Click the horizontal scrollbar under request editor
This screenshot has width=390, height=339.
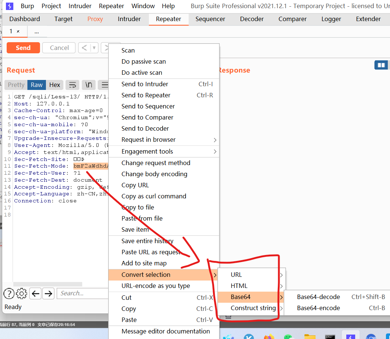(47, 284)
